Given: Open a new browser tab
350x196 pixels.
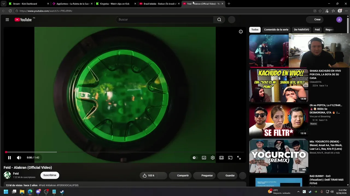Looking at the screenshot, I should point(229,4).
